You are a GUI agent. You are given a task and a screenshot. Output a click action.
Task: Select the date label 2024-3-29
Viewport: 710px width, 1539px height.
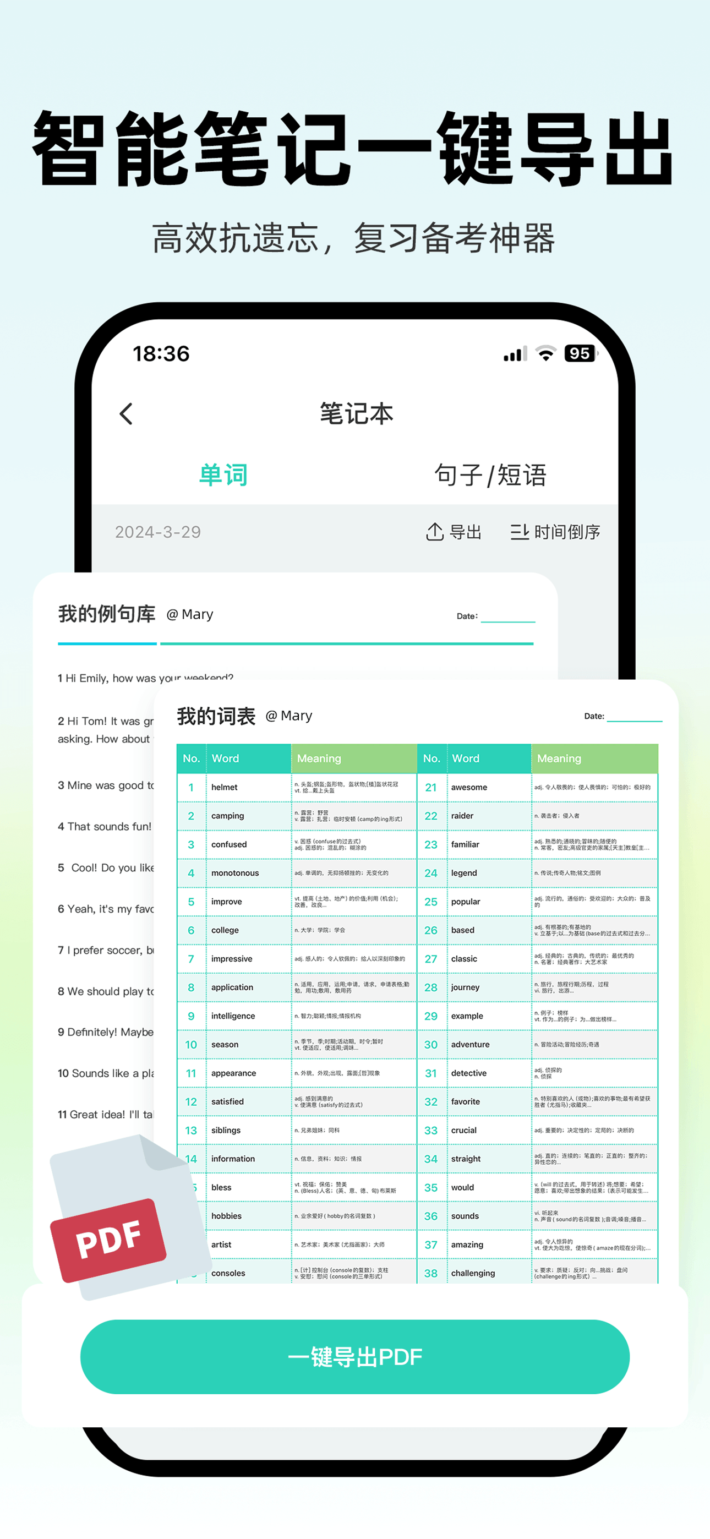pos(158,532)
